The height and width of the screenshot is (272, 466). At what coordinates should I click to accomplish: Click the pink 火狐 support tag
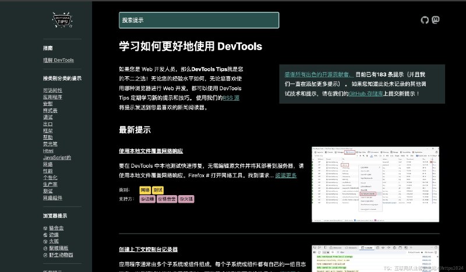coord(186,199)
